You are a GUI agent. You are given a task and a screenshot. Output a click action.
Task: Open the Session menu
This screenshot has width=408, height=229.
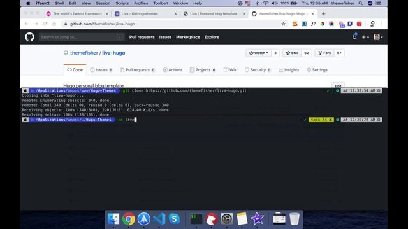coord(103,3)
